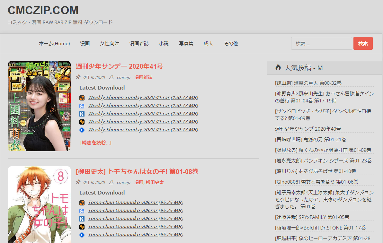Go to ホーム(Home) in the navigation
Viewport: 383px width, 243px height.
click(x=54, y=43)
